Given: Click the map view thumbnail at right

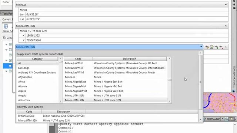Looking at the screenshot, I should pyautogui.click(x=220, y=103).
